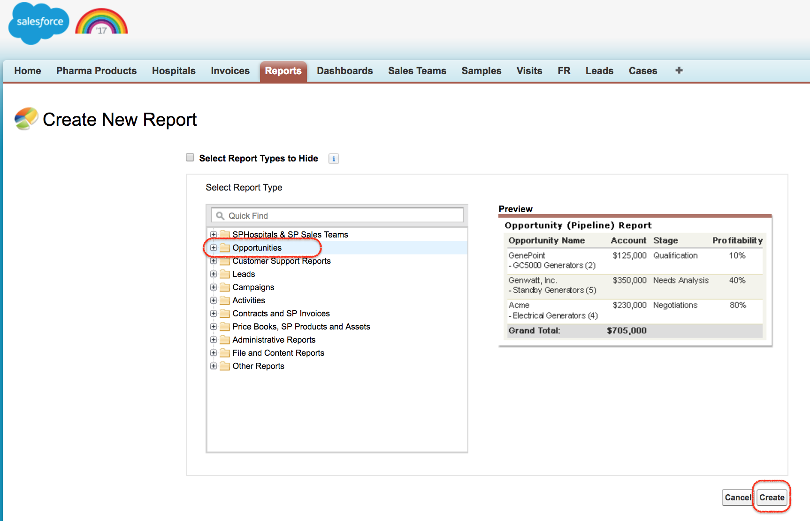This screenshot has height=521, width=810.
Task: Open the Dashboards tab
Action: pyautogui.click(x=345, y=71)
